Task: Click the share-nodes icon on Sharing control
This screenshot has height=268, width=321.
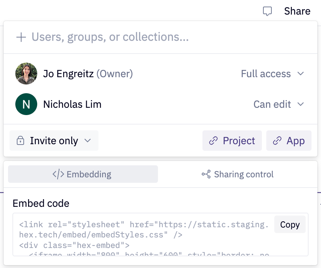Action: tap(206, 174)
